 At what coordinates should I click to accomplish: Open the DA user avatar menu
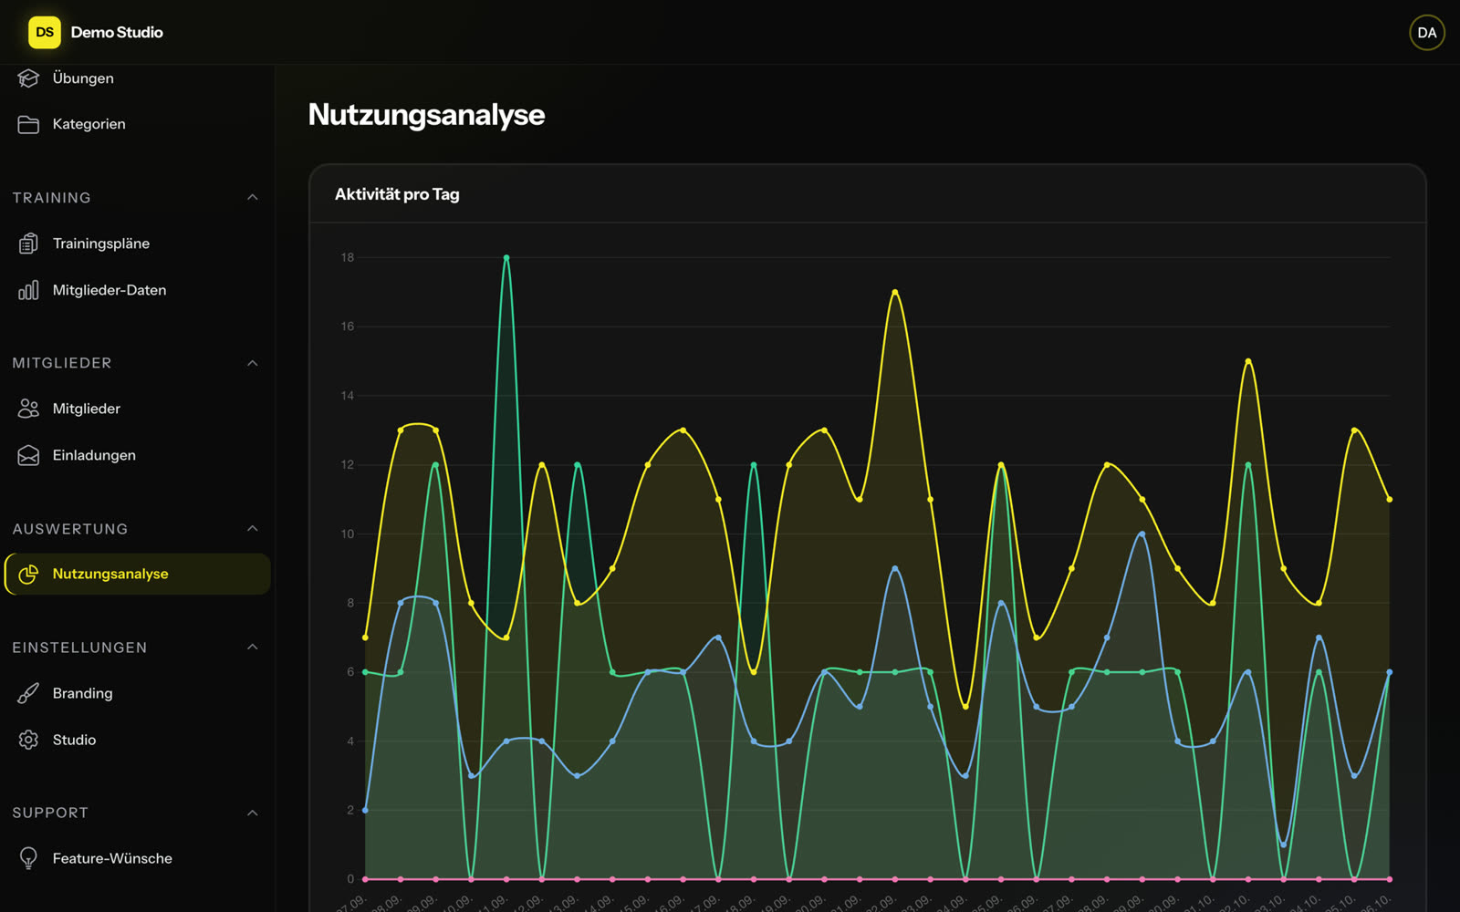coord(1426,33)
